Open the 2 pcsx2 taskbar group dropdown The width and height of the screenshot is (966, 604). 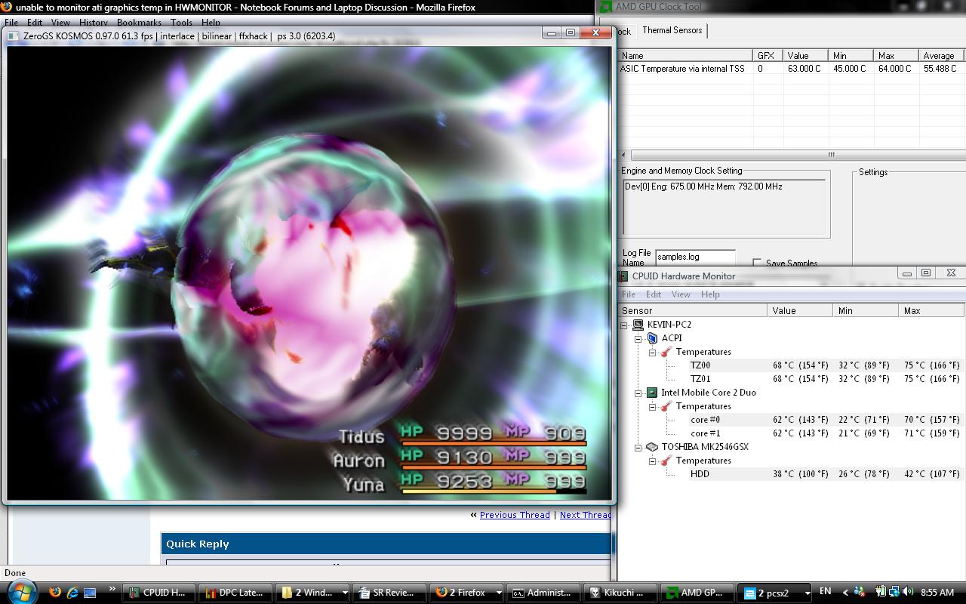coord(807,593)
